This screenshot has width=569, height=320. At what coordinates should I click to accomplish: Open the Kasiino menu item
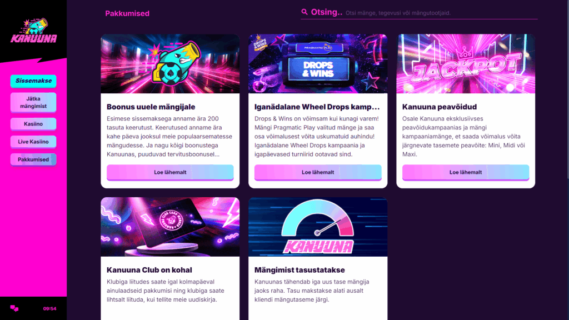[x=33, y=124]
